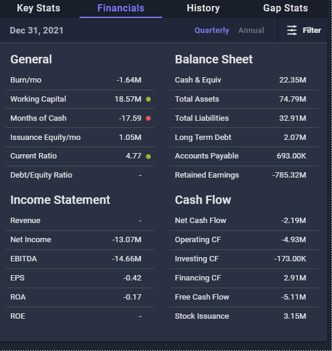Select the Burn/mo value -1.64M
Viewport: 332px width, 351px height.
pyautogui.click(x=129, y=80)
